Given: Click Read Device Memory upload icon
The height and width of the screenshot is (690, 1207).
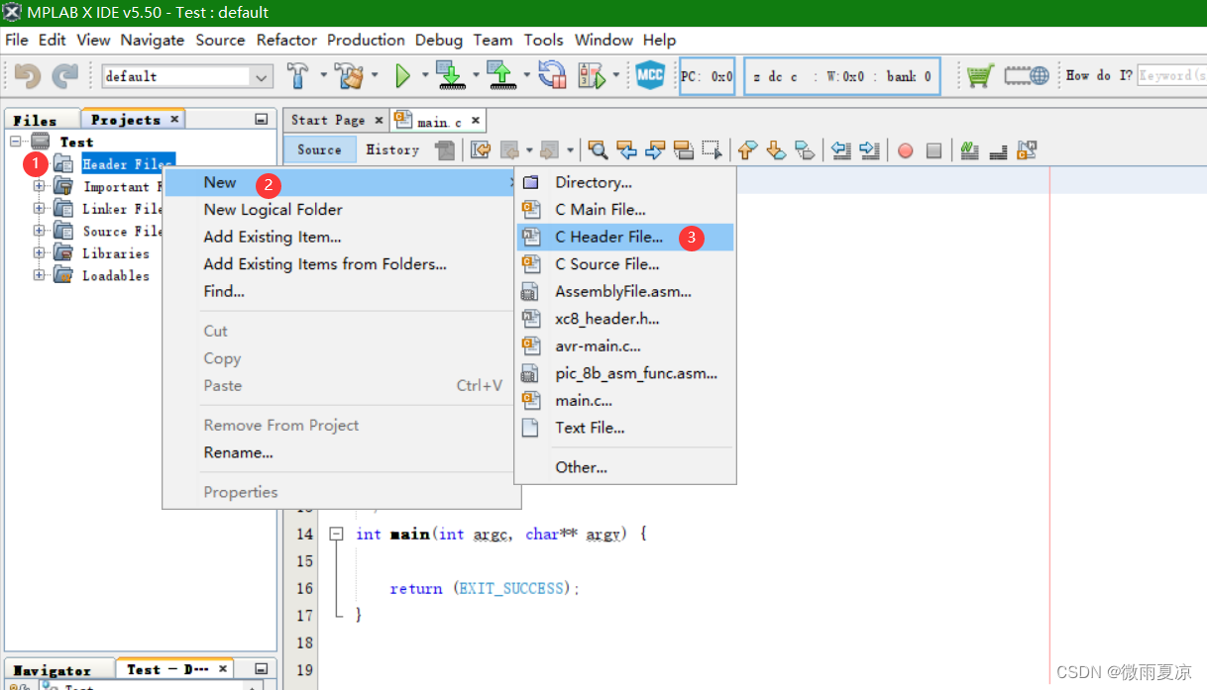Looking at the screenshot, I should pos(500,76).
